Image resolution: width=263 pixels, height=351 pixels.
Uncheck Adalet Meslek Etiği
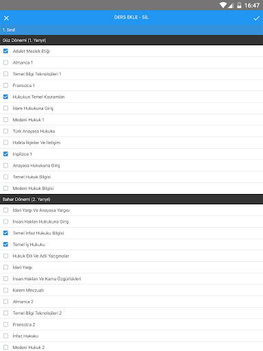5,51
